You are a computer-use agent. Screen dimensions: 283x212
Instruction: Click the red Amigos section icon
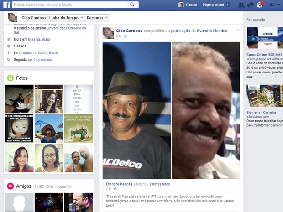(x=10, y=186)
